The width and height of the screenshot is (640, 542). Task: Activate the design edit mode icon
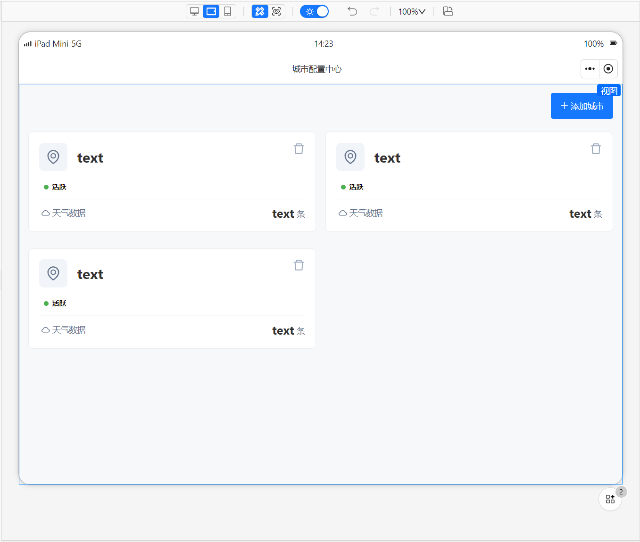pos(260,11)
